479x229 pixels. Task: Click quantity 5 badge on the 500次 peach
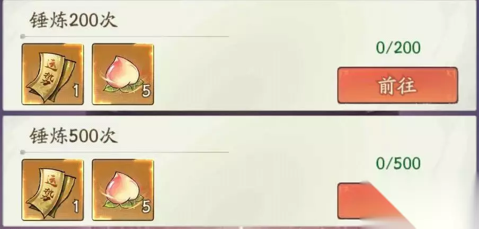[x=146, y=207]
